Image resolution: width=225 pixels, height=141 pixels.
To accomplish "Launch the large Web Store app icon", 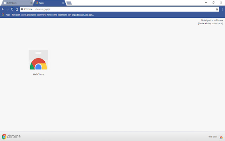I will coord(38,60).
